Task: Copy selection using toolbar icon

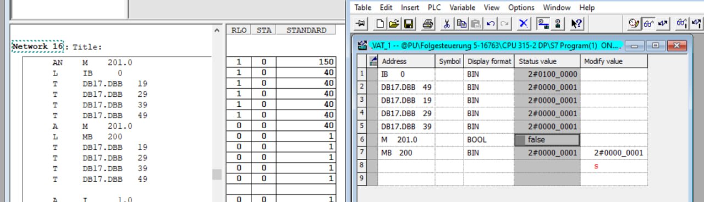Action: click(x=461, y=24)
